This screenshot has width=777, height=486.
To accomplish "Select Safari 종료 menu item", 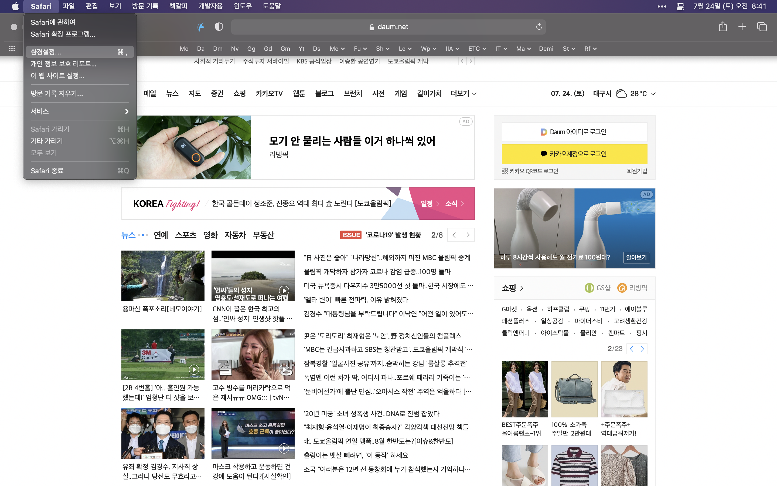I will (x=80, y=171).
